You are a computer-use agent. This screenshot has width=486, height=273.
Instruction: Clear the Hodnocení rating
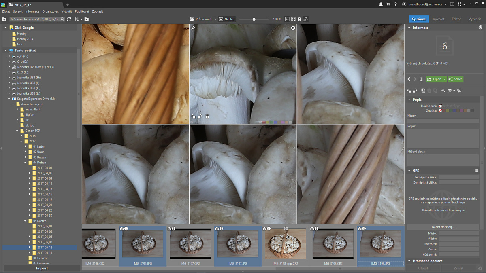pyautogui.click(x=440, y=106)
